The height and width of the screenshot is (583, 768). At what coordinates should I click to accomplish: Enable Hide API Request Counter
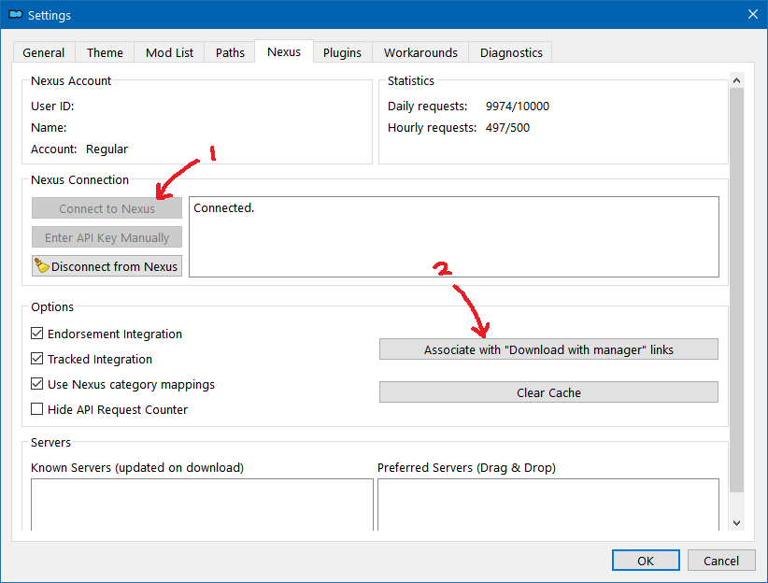pos(37,409)
